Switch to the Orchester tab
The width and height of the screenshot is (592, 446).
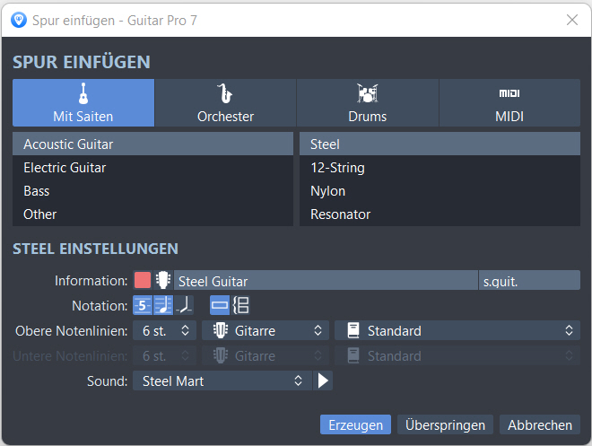pos(225,103)
